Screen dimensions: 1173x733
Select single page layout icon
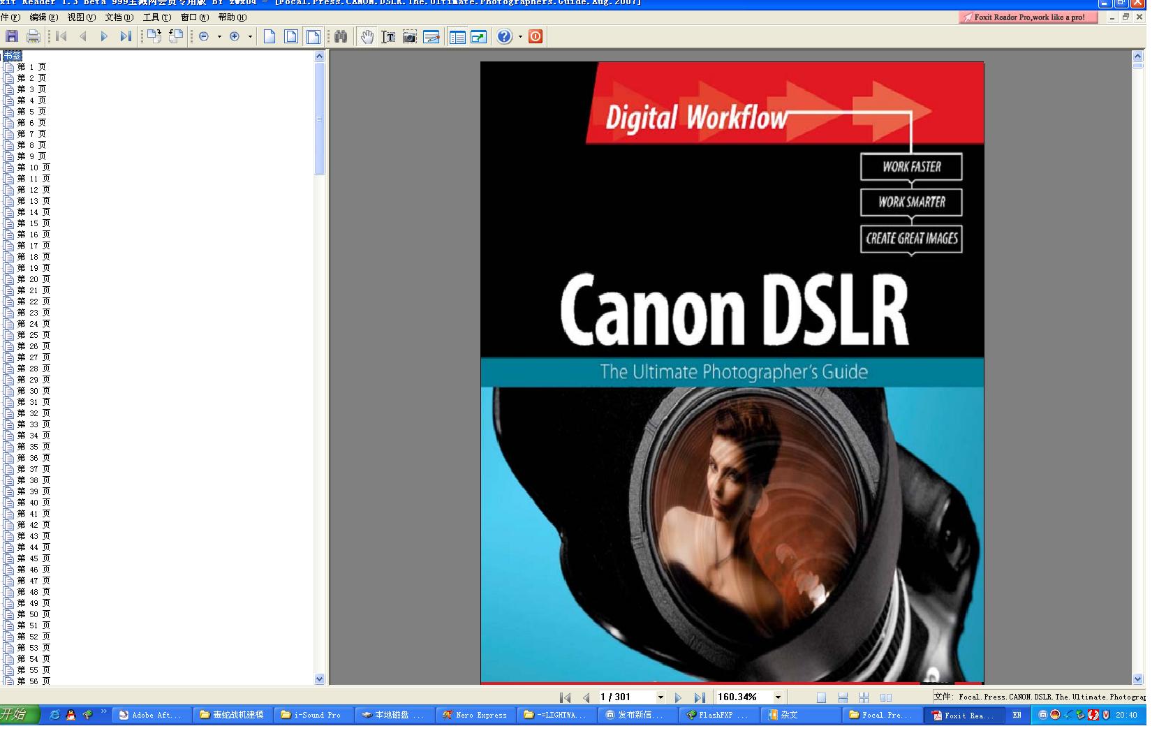821,697
